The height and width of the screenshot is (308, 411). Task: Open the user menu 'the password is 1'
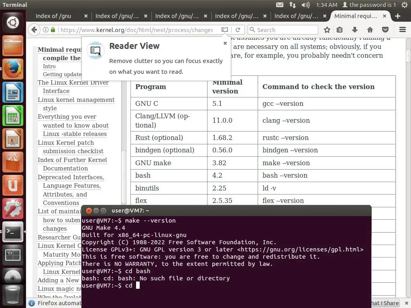(369, 5)
